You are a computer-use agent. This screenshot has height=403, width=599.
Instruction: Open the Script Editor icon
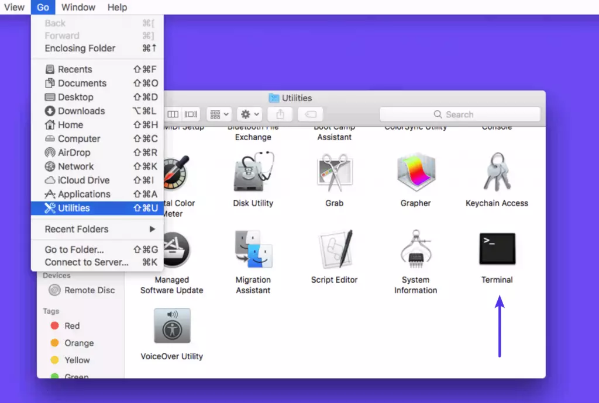click(x=334, y=249)
